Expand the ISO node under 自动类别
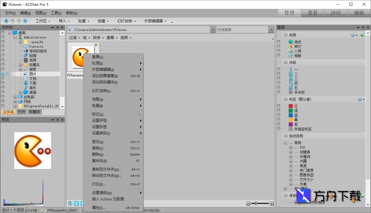The height and width of the screenshot is (213, 371). pos(290,147)
